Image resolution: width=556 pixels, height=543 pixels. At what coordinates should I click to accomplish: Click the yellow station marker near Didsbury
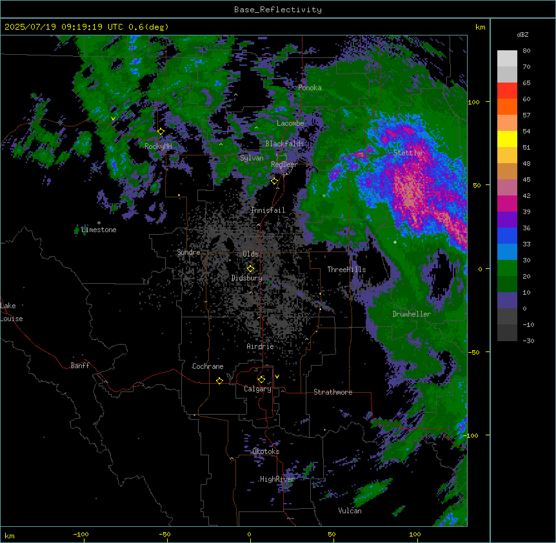pos(250,269)
